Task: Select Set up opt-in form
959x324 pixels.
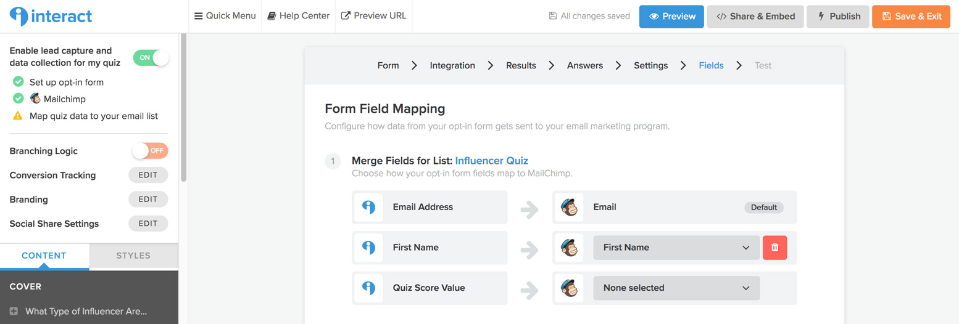Action: (x=67, y=82)
